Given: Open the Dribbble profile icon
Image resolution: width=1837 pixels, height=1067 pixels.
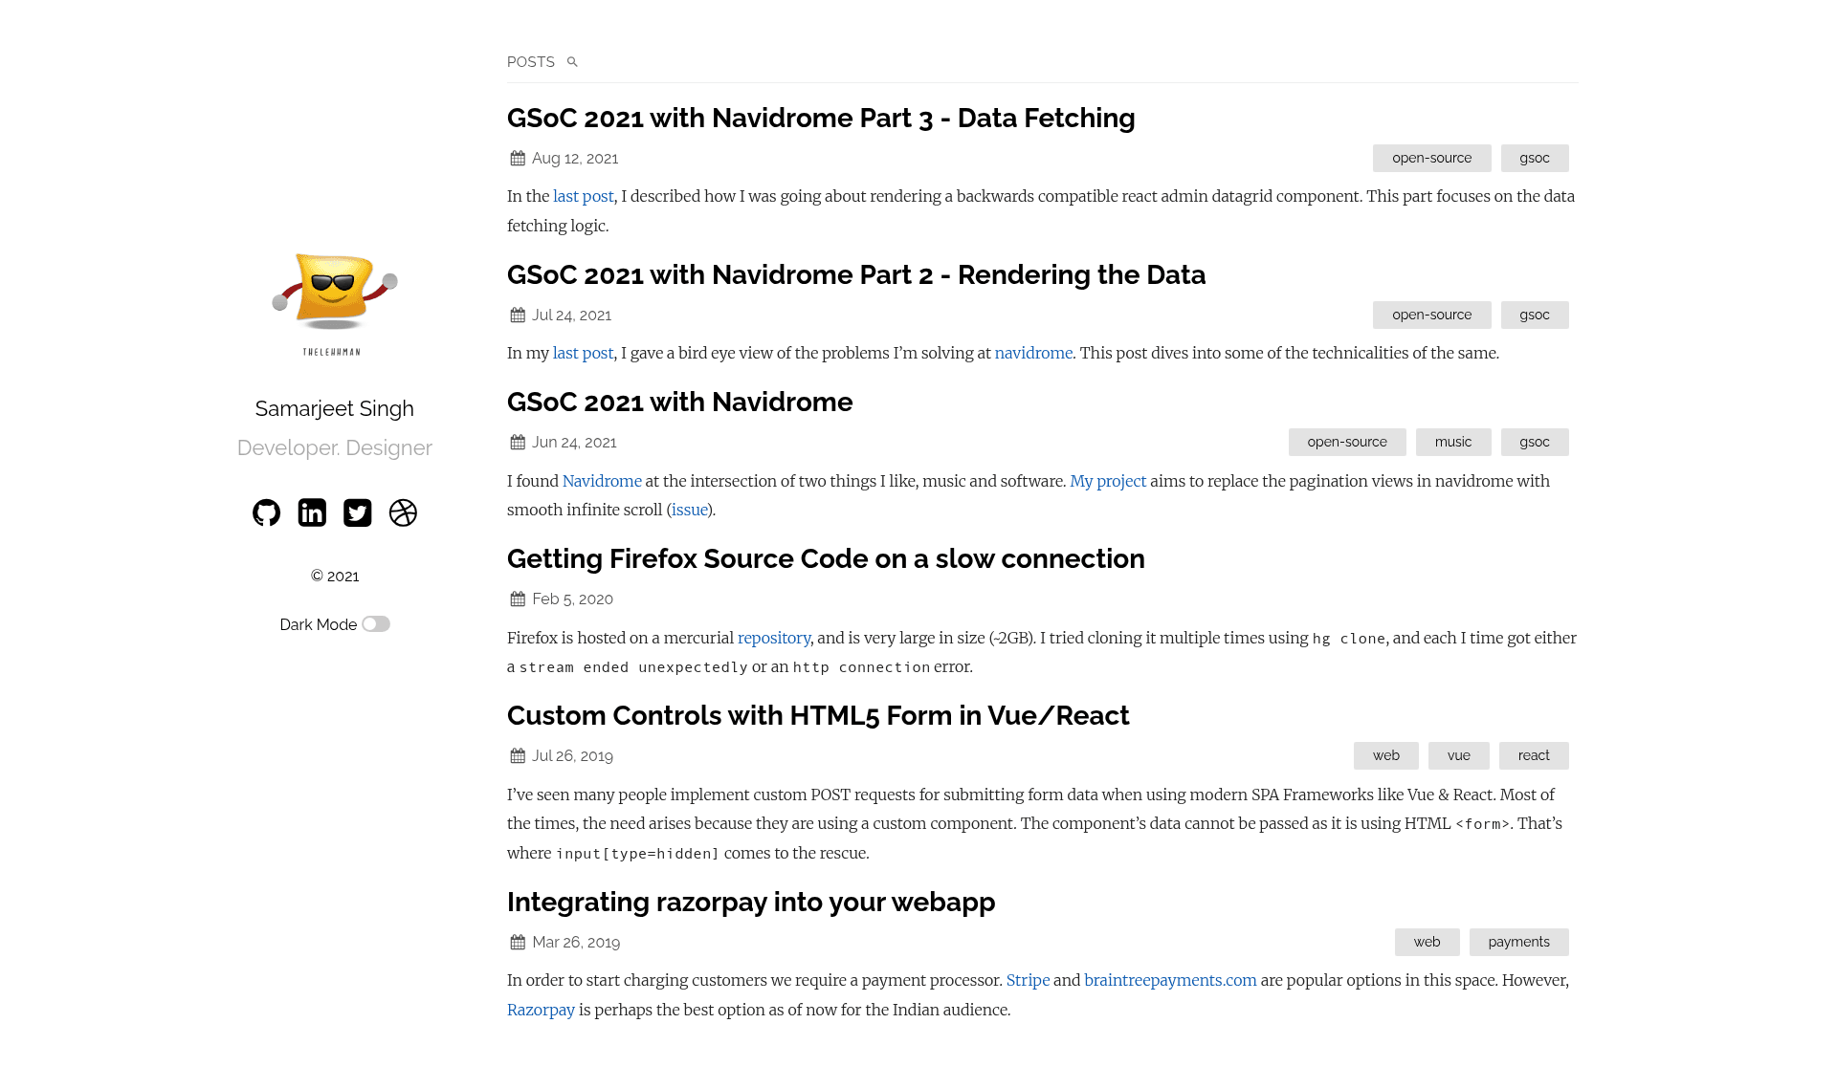Looking at the screenshot, I should (403, 513).
